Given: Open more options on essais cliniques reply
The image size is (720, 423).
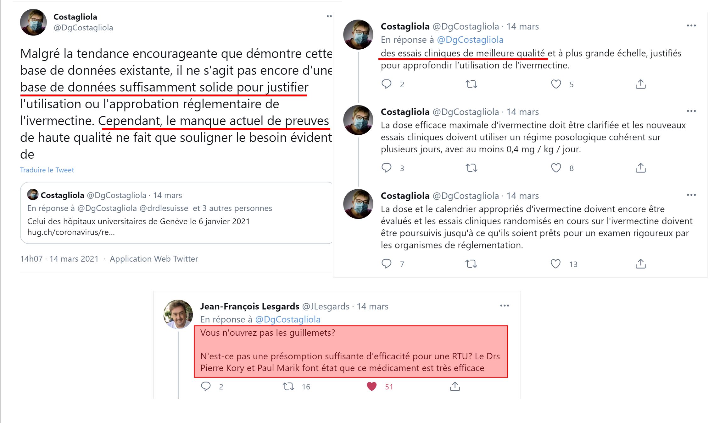Looking at the screenshot, I should click(691, 26).
